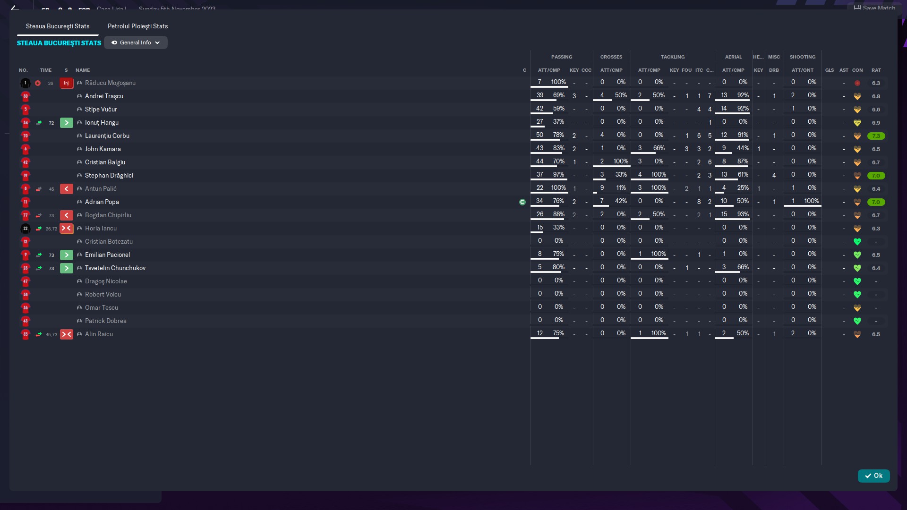Click the 7.3 rating badge for Laurenţiu Corbu
The height and width of the screenshot is (510, 907).
click(x=876, y=136)
